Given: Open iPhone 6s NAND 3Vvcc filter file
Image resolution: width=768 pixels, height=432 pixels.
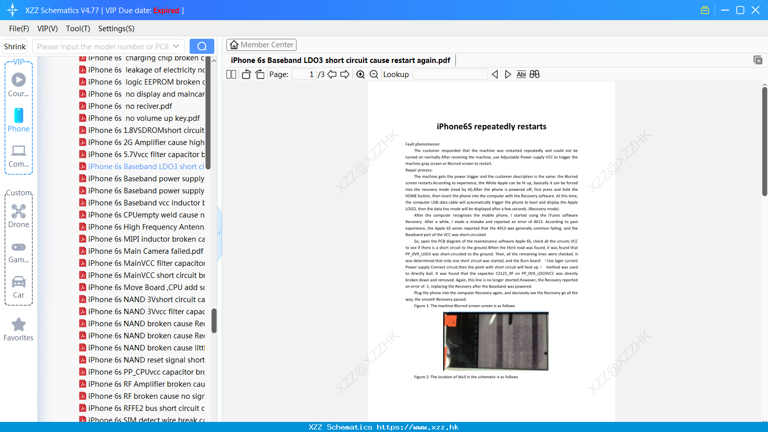Looking at the screenshot, I should click(142, 312).
